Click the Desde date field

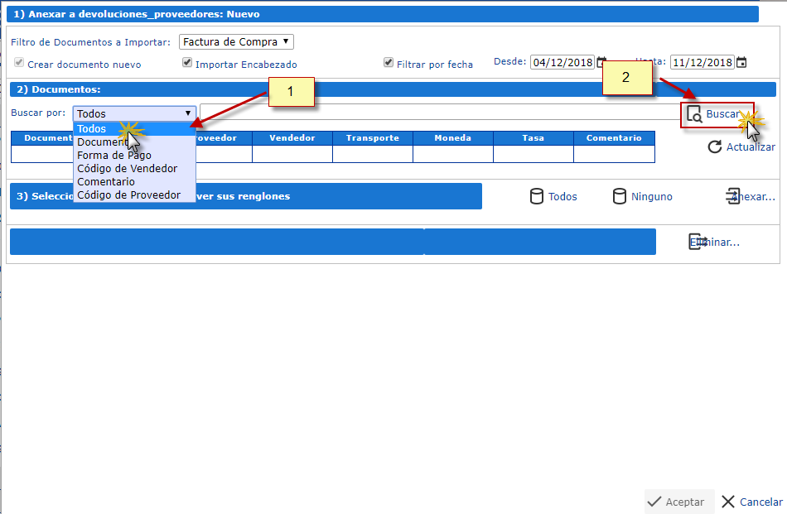tap(562, 62)
